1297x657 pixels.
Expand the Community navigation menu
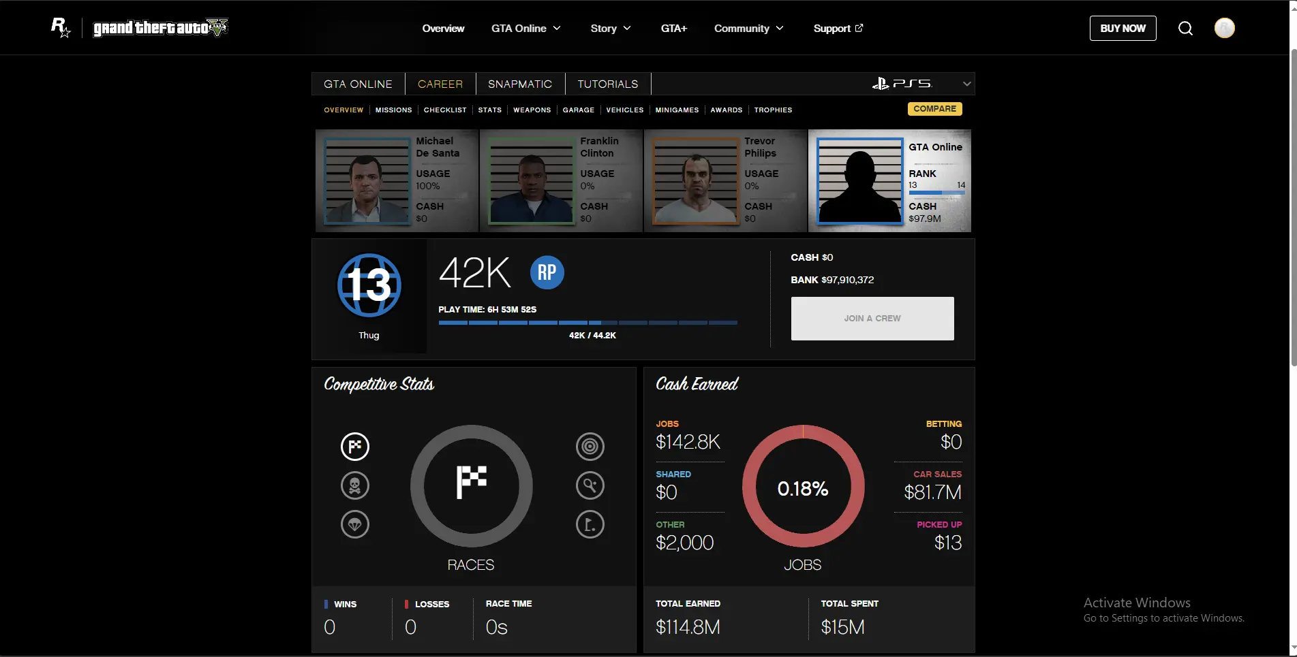pos(748,29)
